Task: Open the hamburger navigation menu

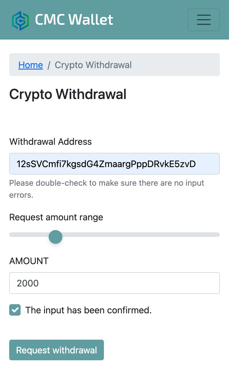Action: (204, 20)
